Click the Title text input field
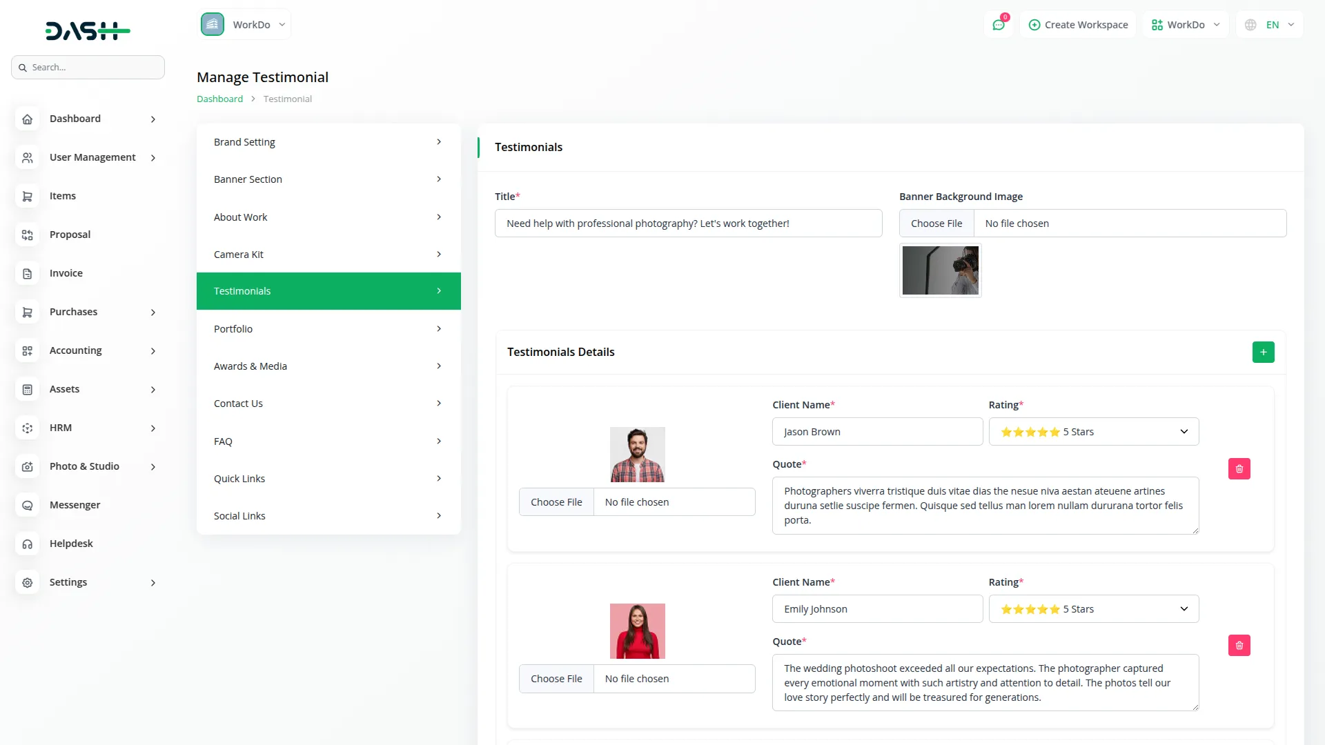Viewport: 1325px width, 745px height. [x=688, y=223]
